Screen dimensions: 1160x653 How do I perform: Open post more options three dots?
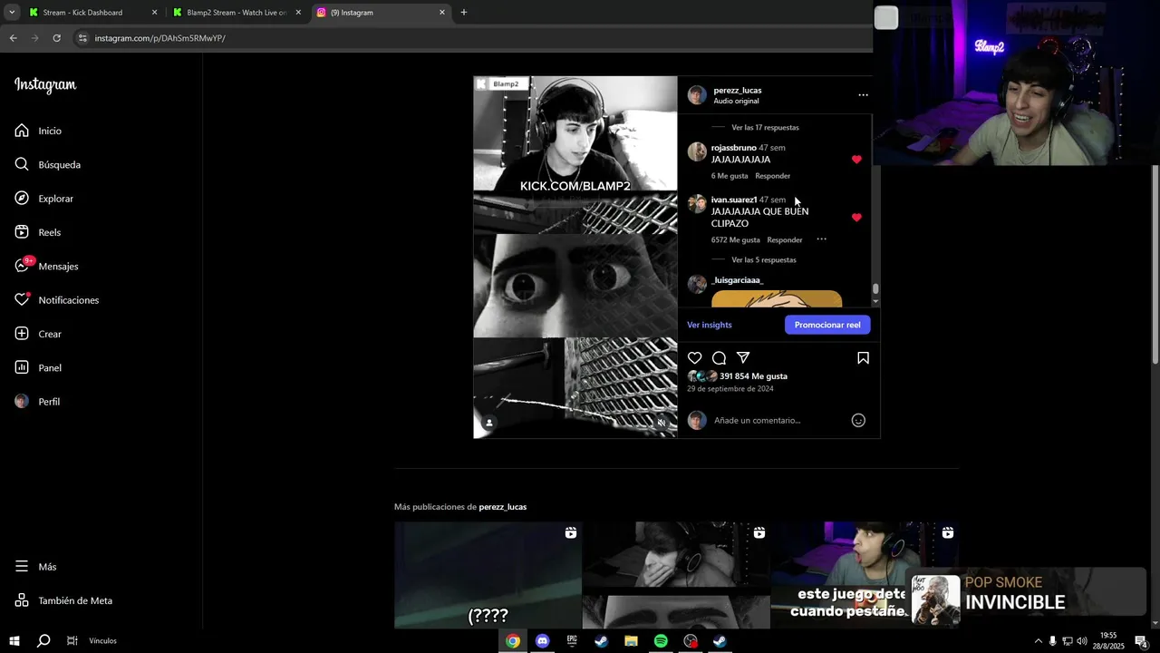pyautogui.click(x=863, y=95)
